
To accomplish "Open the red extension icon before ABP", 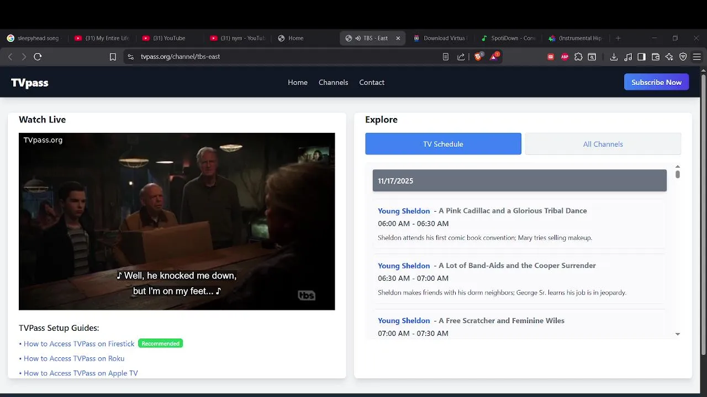I will click(551, 57).
